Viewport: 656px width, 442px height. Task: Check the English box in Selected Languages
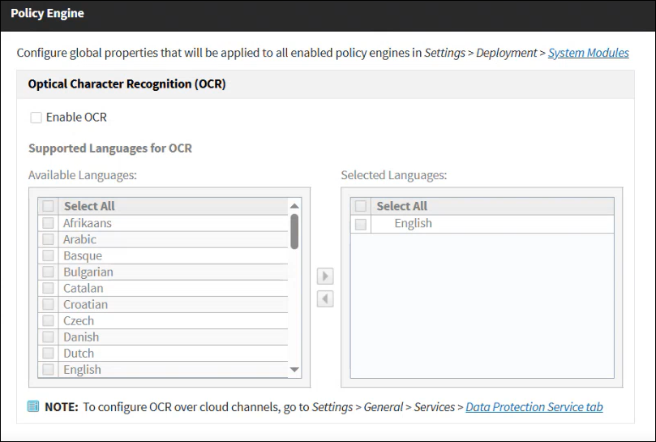click(x=361, y=224)
